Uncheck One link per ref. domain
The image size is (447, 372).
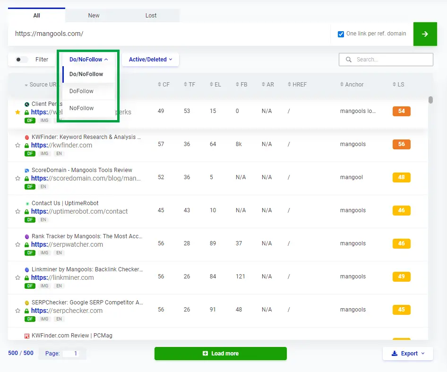point(341,34)
